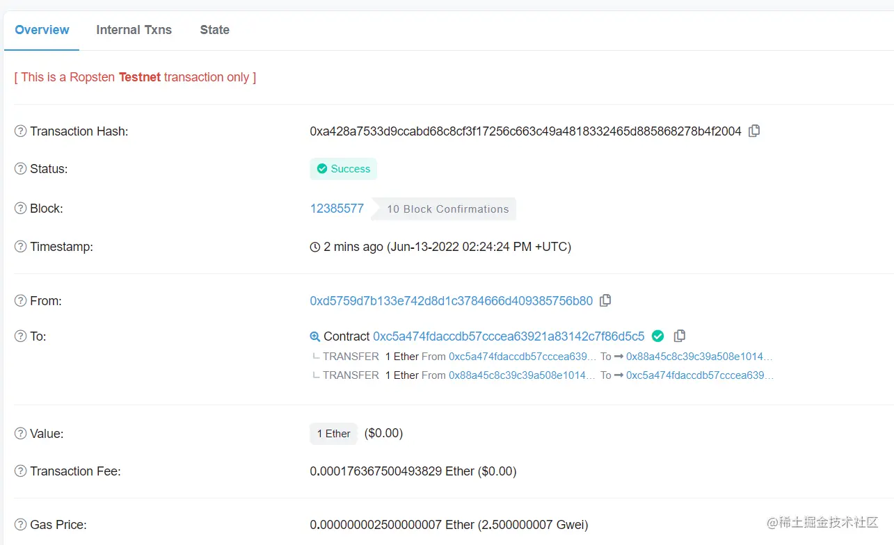Click the green verified checkmark icon

click(x=657, y=336)
